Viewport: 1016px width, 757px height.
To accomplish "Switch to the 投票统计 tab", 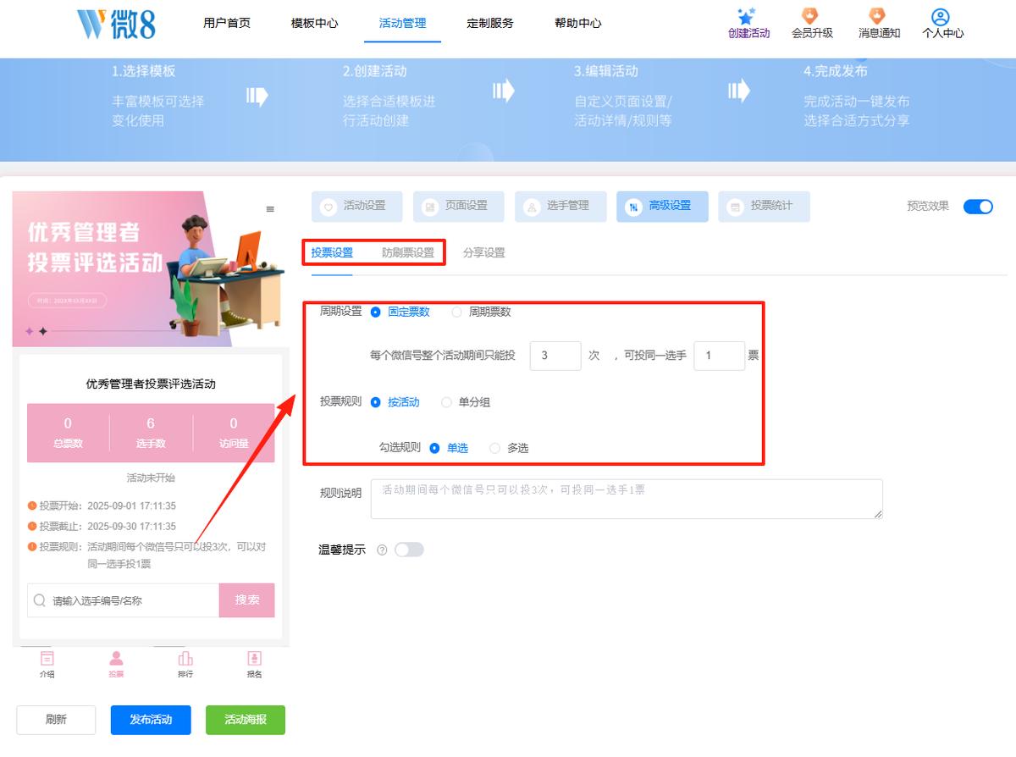I will click(x=764, y=206).
